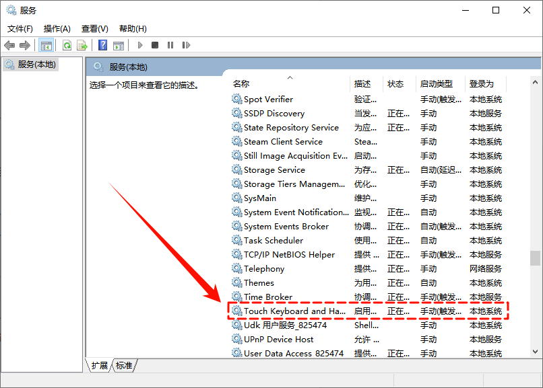Select the Touch Keyboard and Ha... service

(x=294, y=311)
